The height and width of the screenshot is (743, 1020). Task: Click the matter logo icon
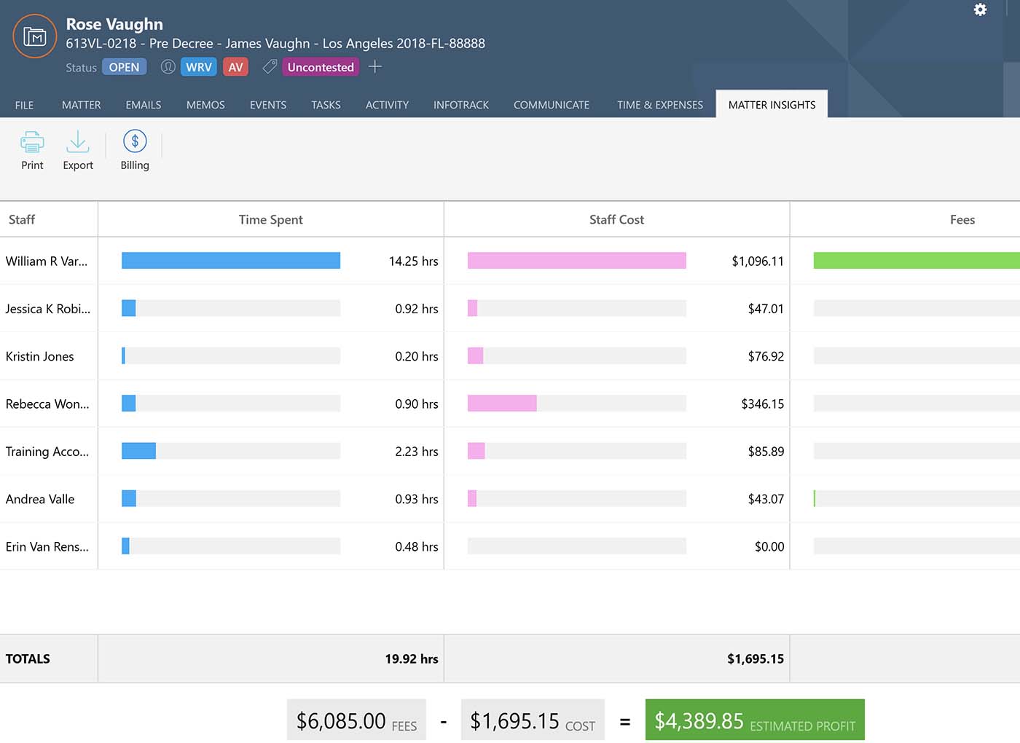[34, 36]
